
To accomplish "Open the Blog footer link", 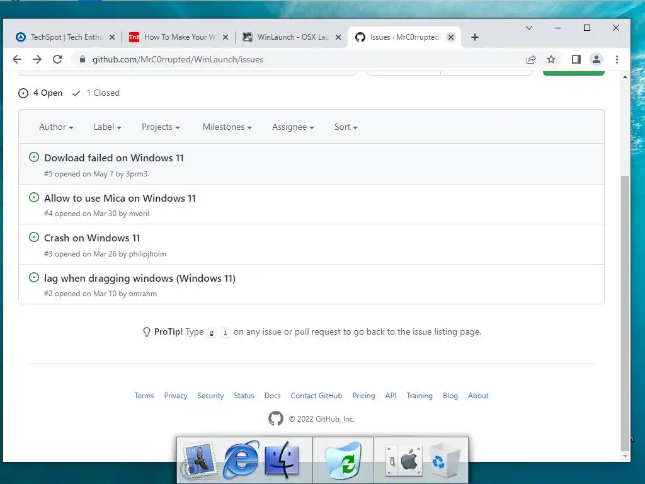I will click(x=450, y=396).
